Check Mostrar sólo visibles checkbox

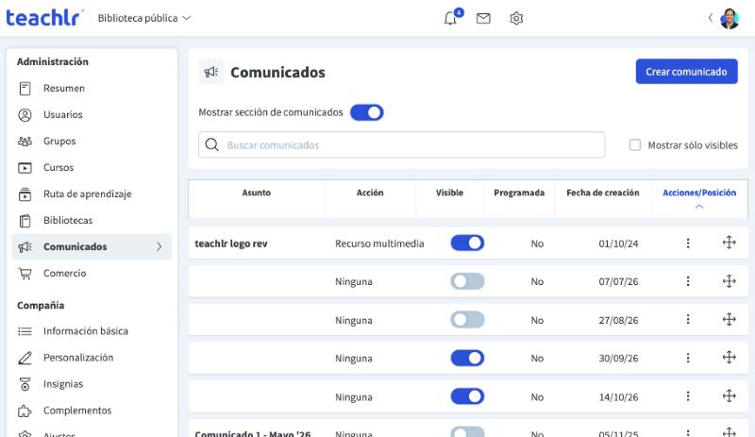(x=635, y=145)
